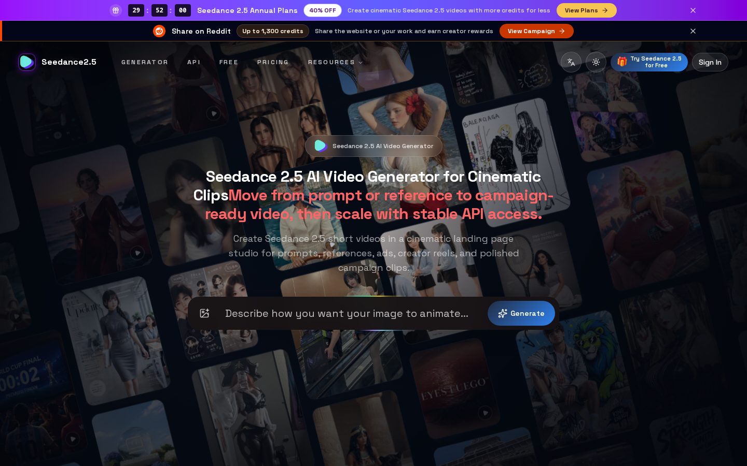Open the language translation selector

[x=571, y=62]
